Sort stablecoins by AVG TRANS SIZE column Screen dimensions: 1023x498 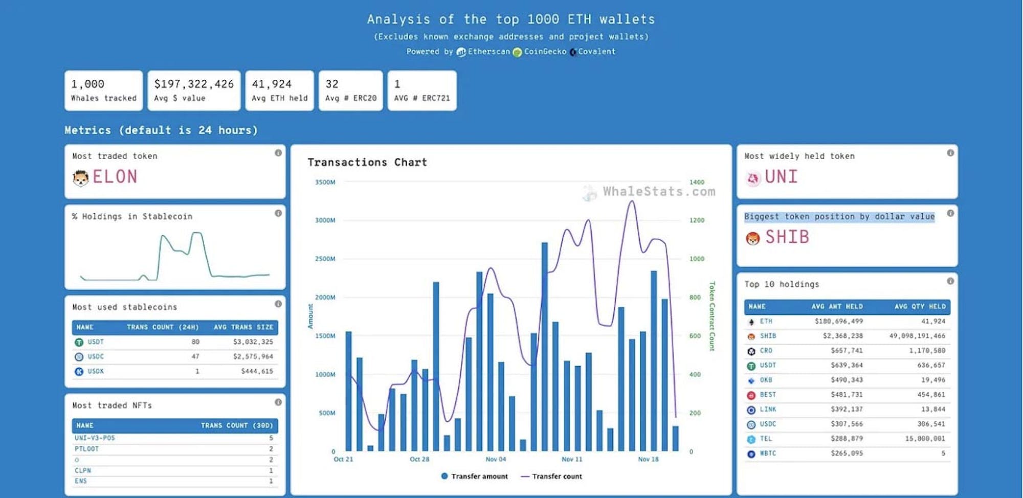(243, 327)
